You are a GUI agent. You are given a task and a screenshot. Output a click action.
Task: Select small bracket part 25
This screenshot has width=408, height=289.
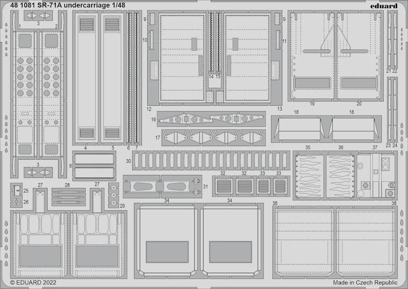17,190
